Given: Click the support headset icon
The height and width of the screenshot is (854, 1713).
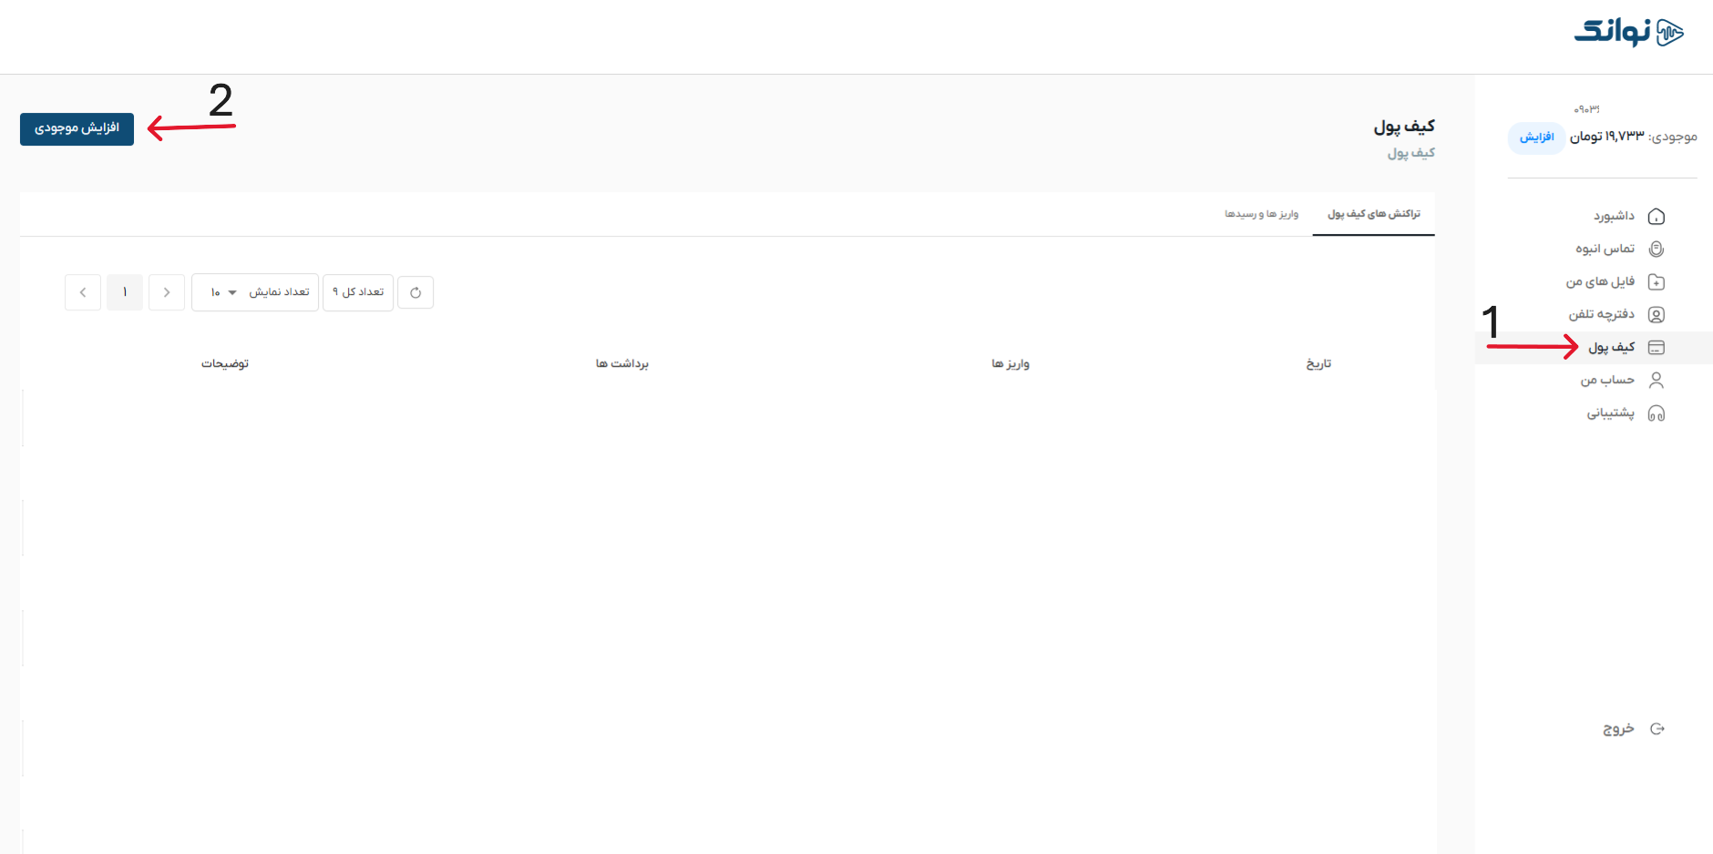Looking at the screenshot, I should pos(1657,413).
